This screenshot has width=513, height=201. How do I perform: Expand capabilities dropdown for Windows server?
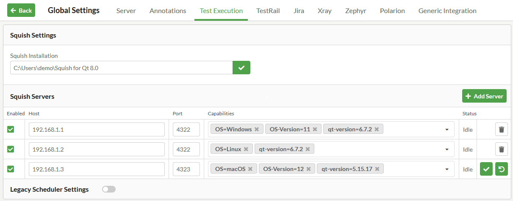(x=446, y=130)
